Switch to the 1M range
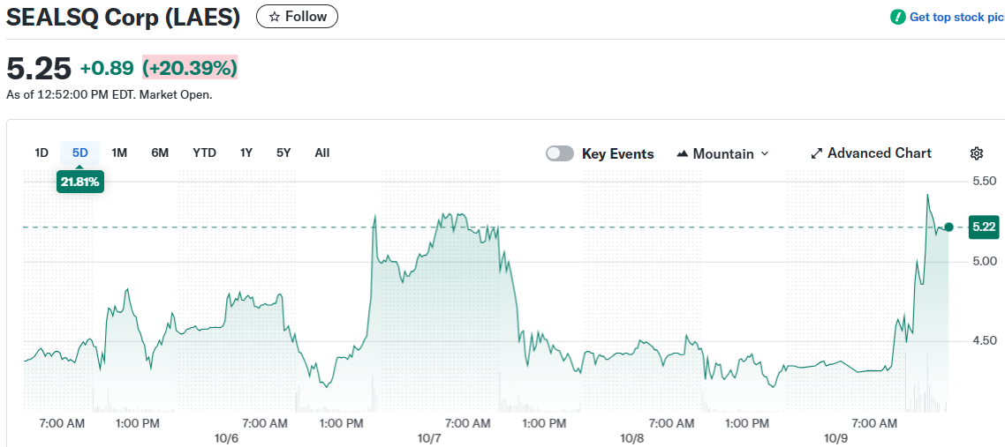Screen dimensions: 1005x447 point(119,153)
